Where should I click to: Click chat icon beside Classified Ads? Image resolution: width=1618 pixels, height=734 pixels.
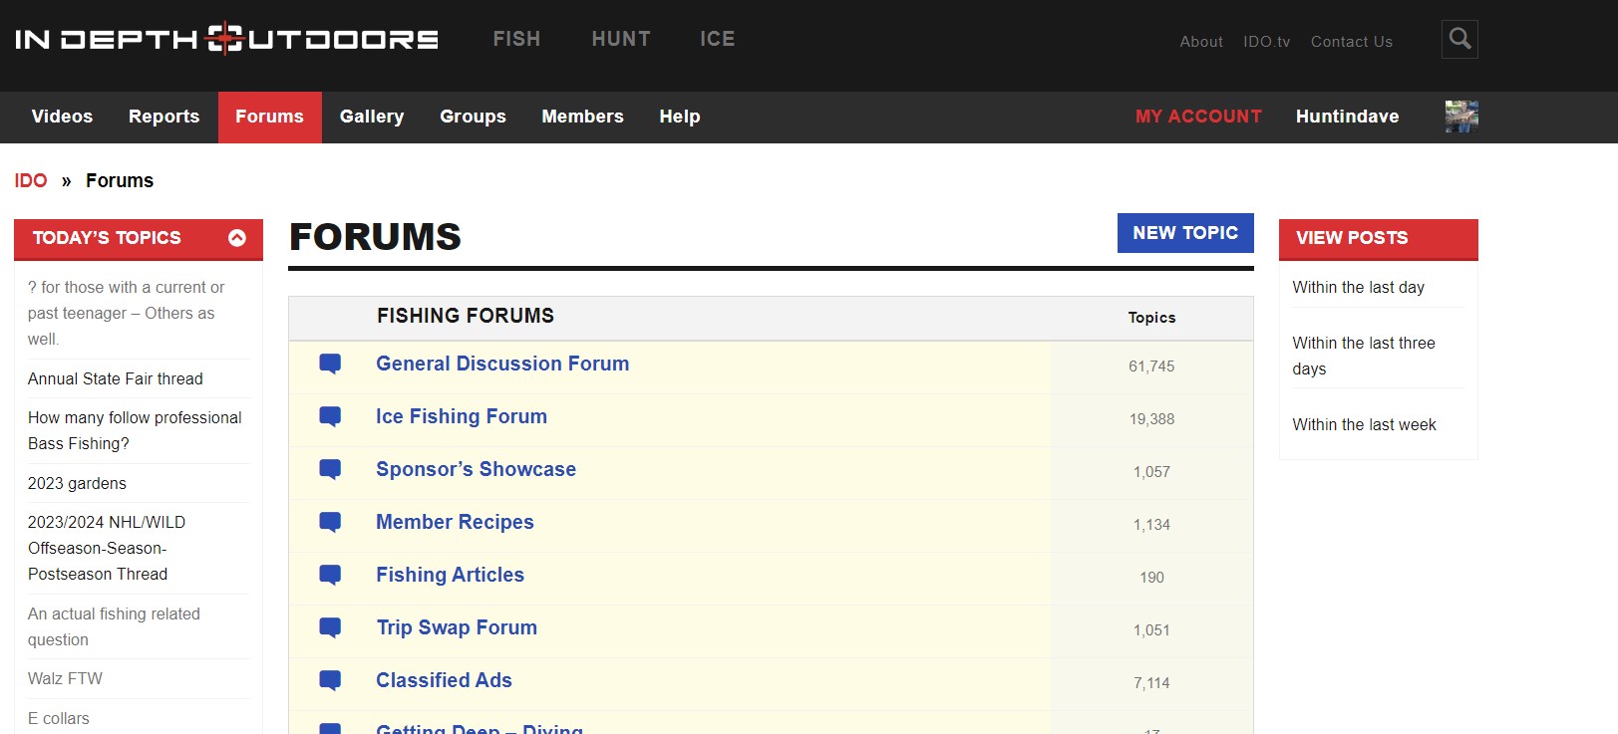coord(330,681)
